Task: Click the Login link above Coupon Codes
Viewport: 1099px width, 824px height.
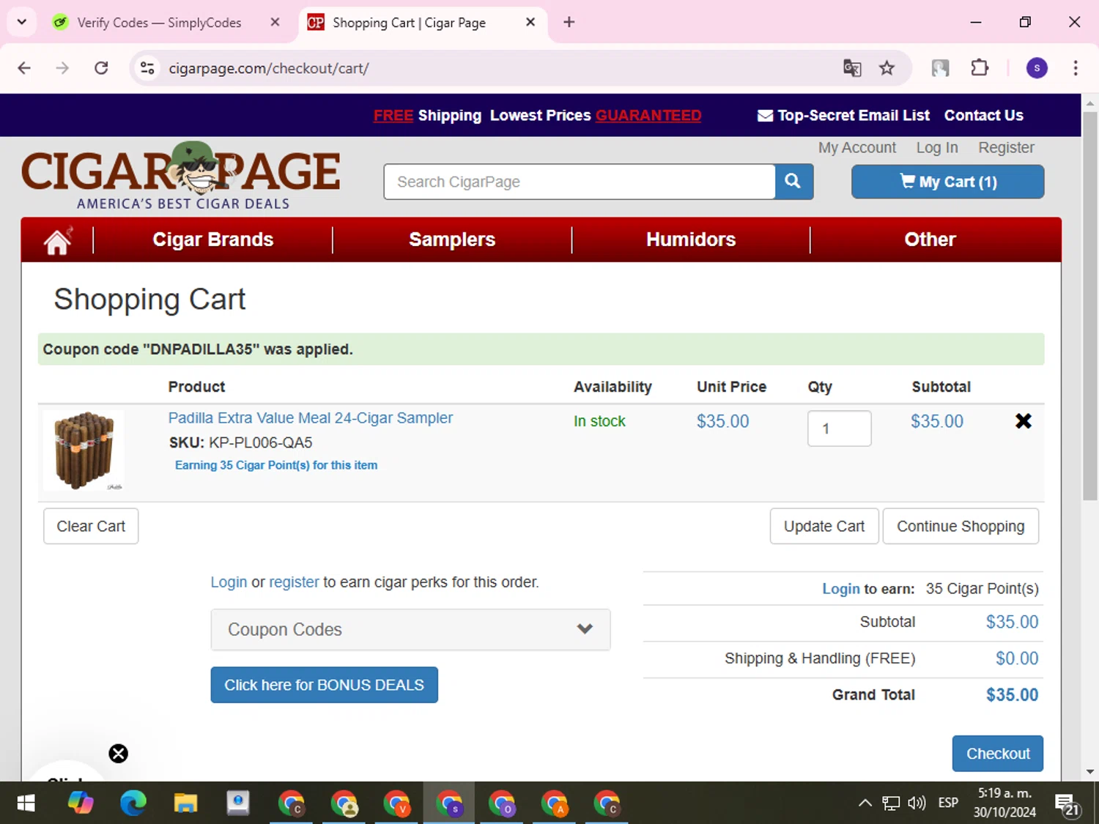Action: (x=229, y=582)
